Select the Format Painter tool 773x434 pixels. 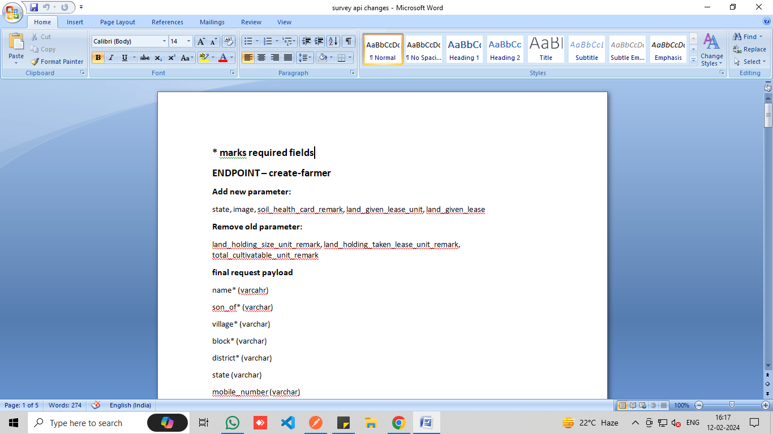tap(57, 62)
